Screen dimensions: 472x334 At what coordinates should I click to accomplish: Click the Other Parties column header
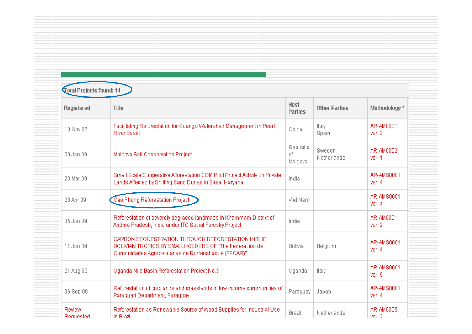(x=333, y=108)
